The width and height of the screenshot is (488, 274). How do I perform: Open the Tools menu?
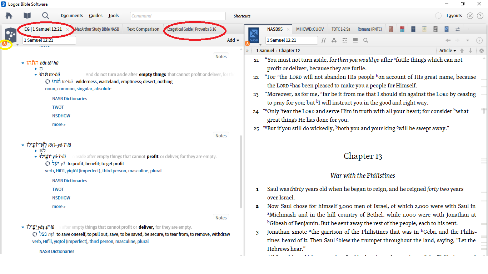tap(114, 16)
